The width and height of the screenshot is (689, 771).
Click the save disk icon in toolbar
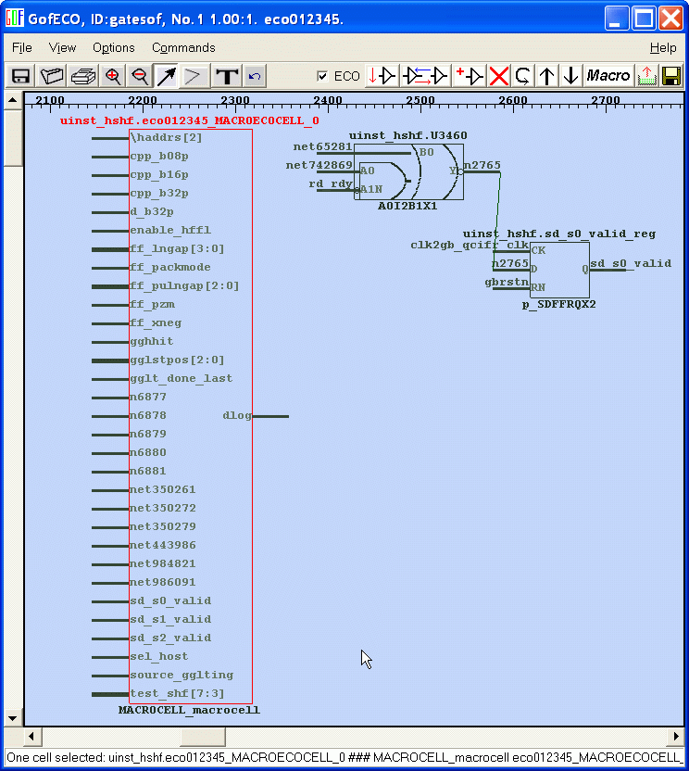click(20, 76)
